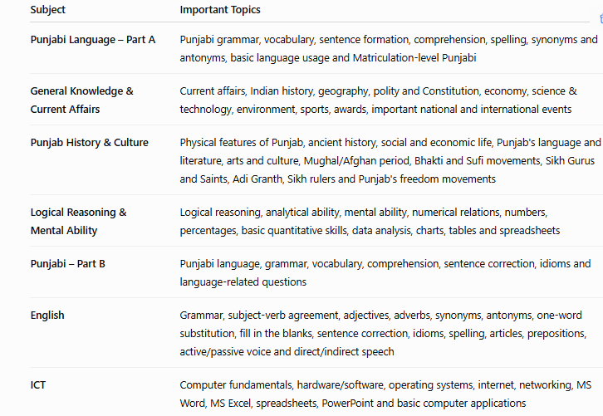Click the Subject column header
603x416 pixels.
point(47,10)
